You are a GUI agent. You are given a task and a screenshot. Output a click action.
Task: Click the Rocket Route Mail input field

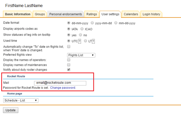[60, 83]
